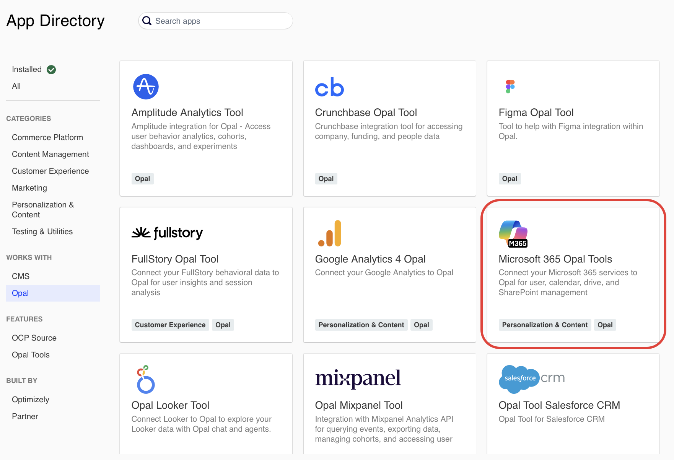Screen dimensions: 674x460
Task: Click the FullStory logo
Action: [x=167, y=233]
